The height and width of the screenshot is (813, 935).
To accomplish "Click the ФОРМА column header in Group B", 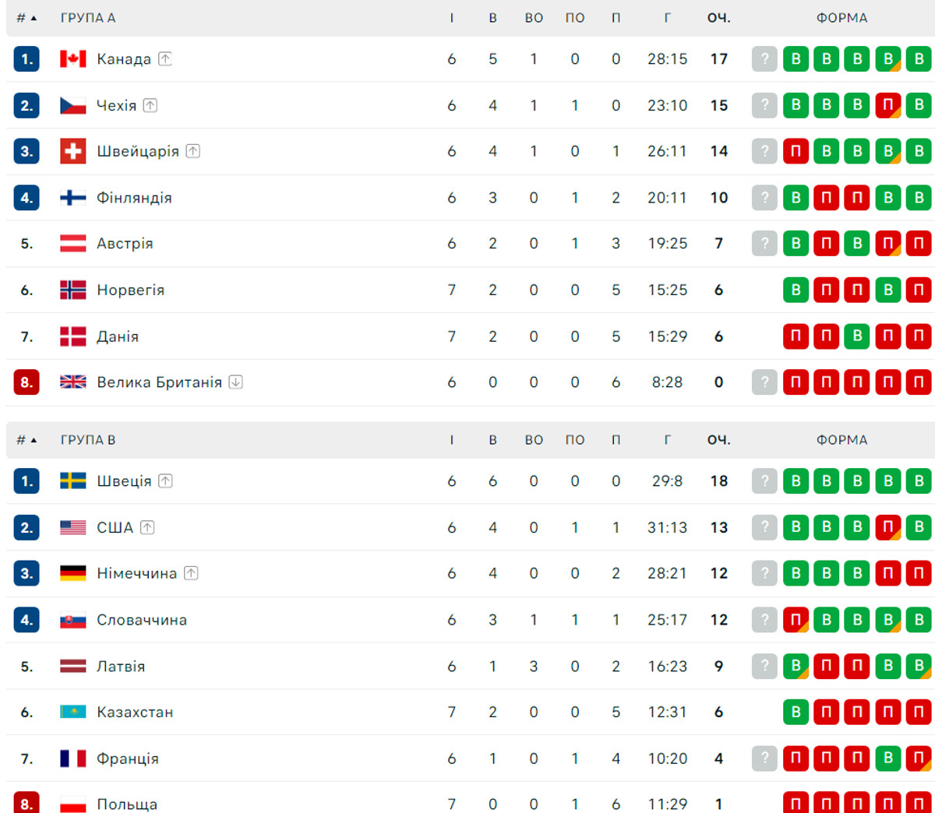I will click(841, 440).
